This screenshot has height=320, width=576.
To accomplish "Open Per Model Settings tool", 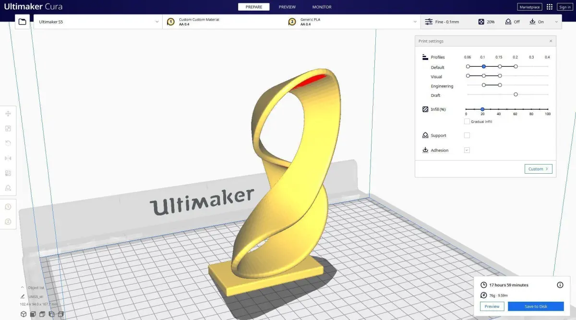I will tap(8, 173).
